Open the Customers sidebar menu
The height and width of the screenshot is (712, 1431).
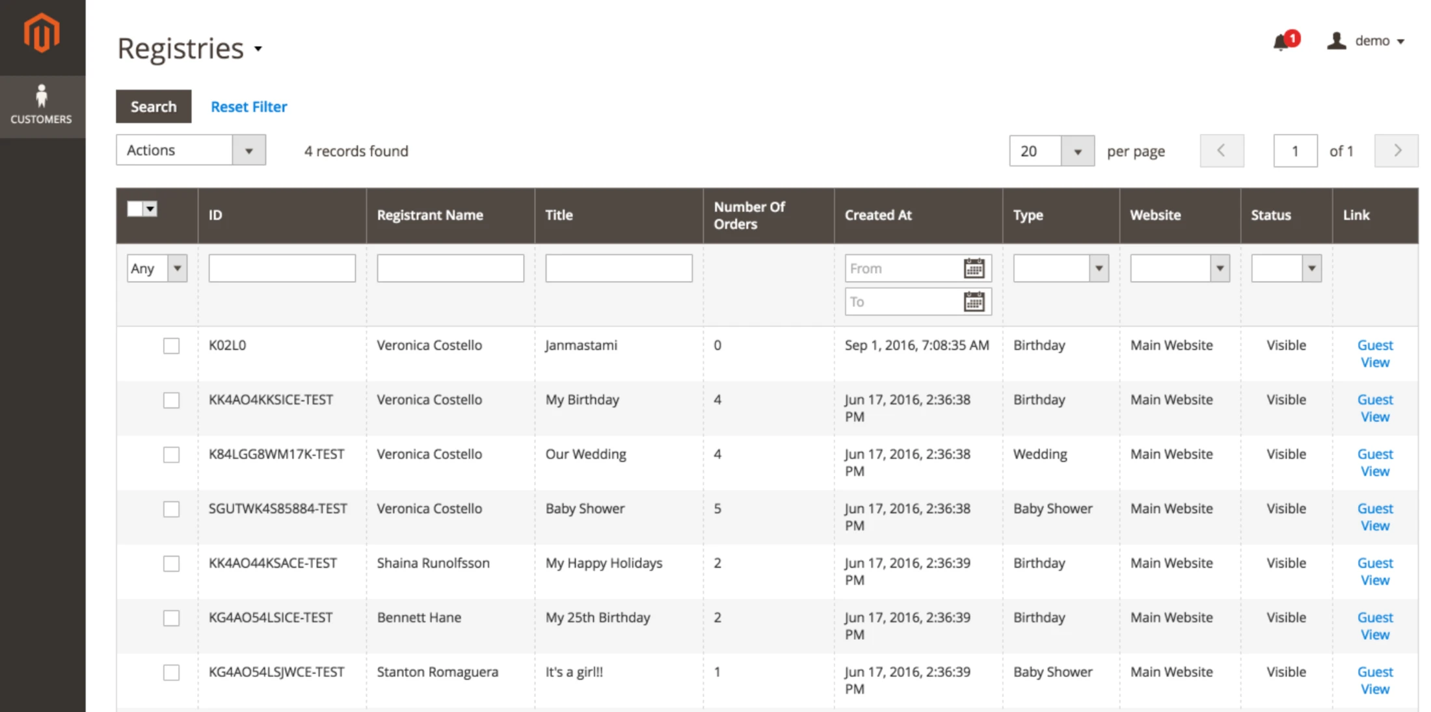point(42,105)
